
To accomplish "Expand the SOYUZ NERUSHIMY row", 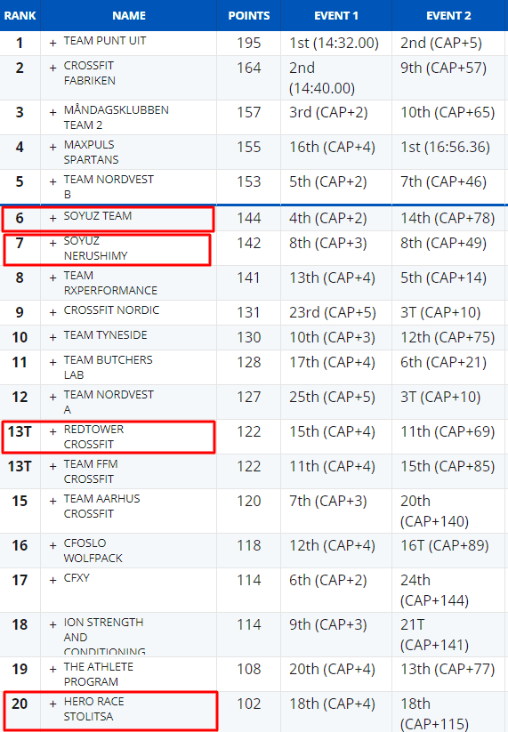I will [52, 243].
